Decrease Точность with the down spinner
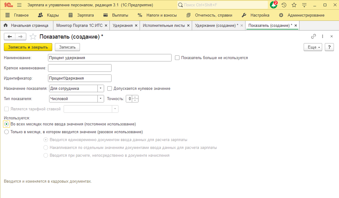 [135, 100]
